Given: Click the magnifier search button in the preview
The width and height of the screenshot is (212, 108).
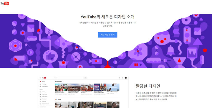Looking at the screenshot, I should coord(85,78).
